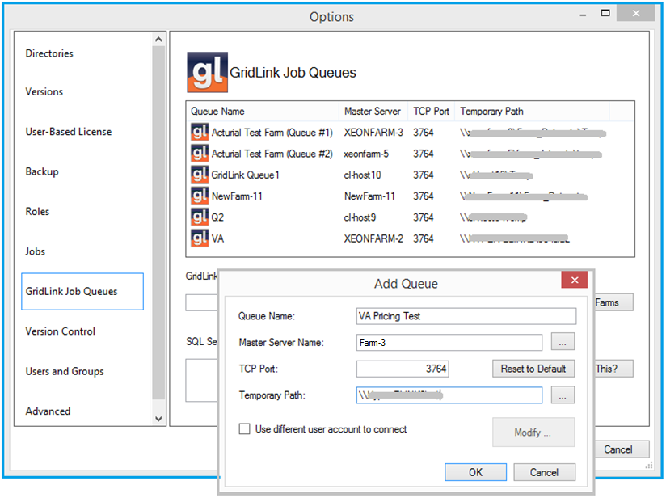Click the partially hidden 'This?' button
This screenshot has width=666, height=498.
613,369
